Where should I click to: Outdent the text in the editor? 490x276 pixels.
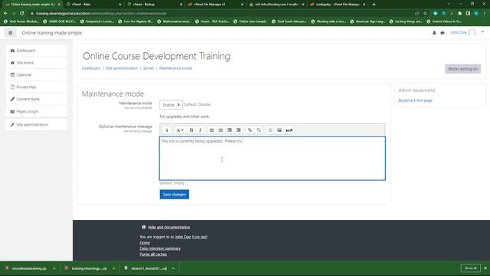[230, 130]
